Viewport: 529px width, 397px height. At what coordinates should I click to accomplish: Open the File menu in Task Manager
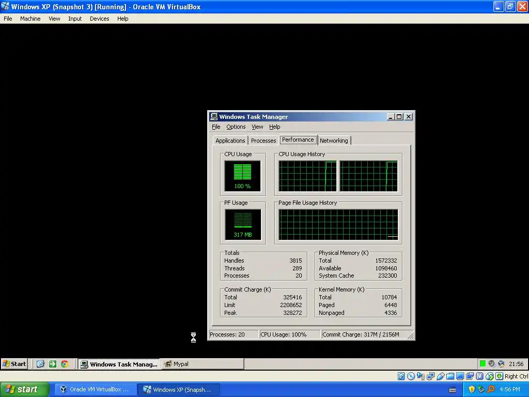pyautogui.click(x=216, y=127)
